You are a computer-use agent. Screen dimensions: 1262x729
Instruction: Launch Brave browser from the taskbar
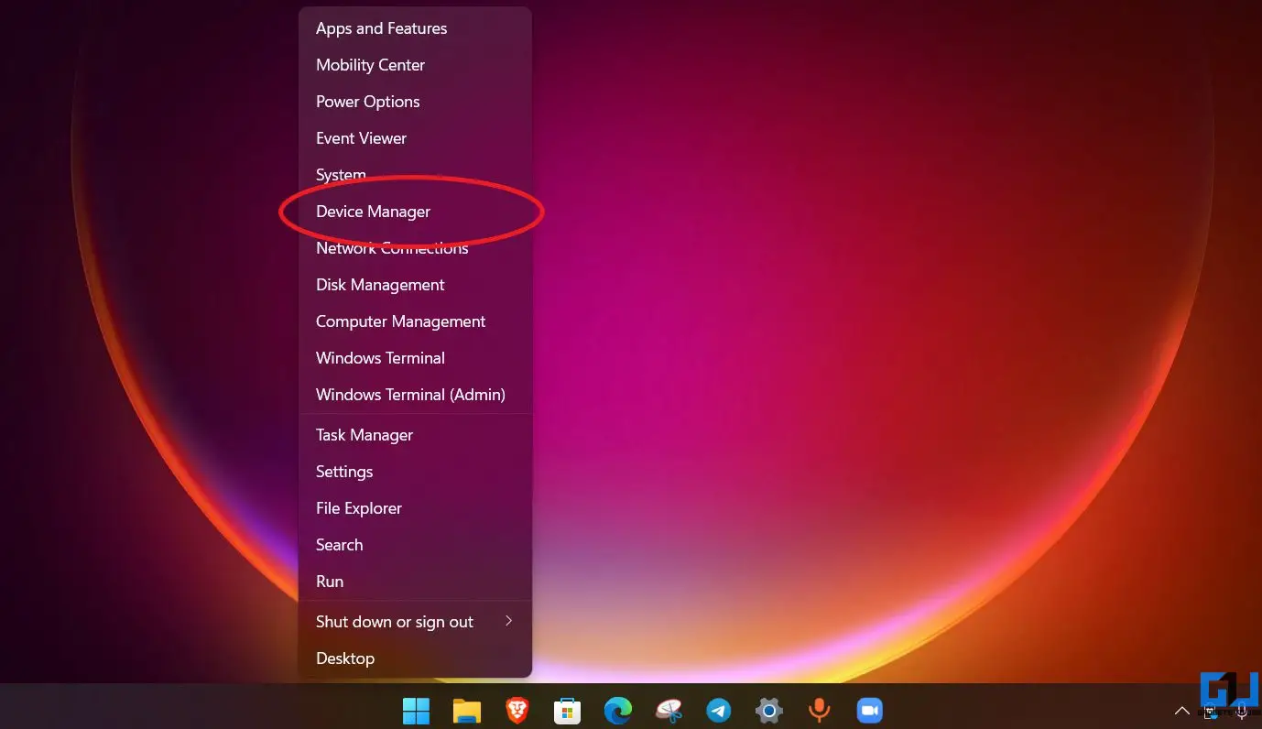click(517, 710)
